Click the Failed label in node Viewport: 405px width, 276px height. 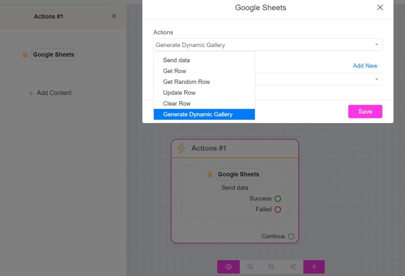click(263, 209)
